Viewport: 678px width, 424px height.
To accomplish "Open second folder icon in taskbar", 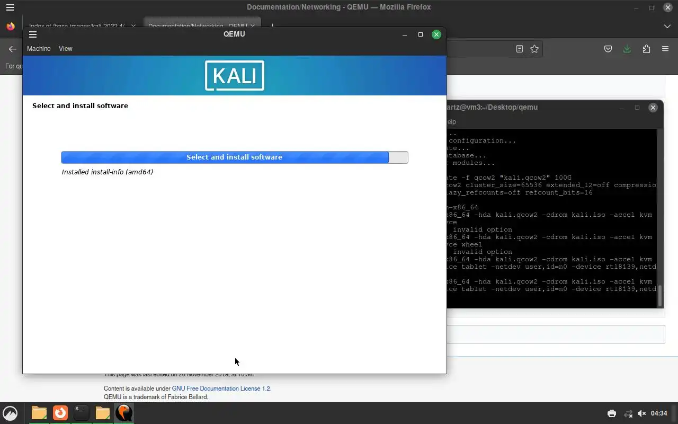I will tap(103, 413).
